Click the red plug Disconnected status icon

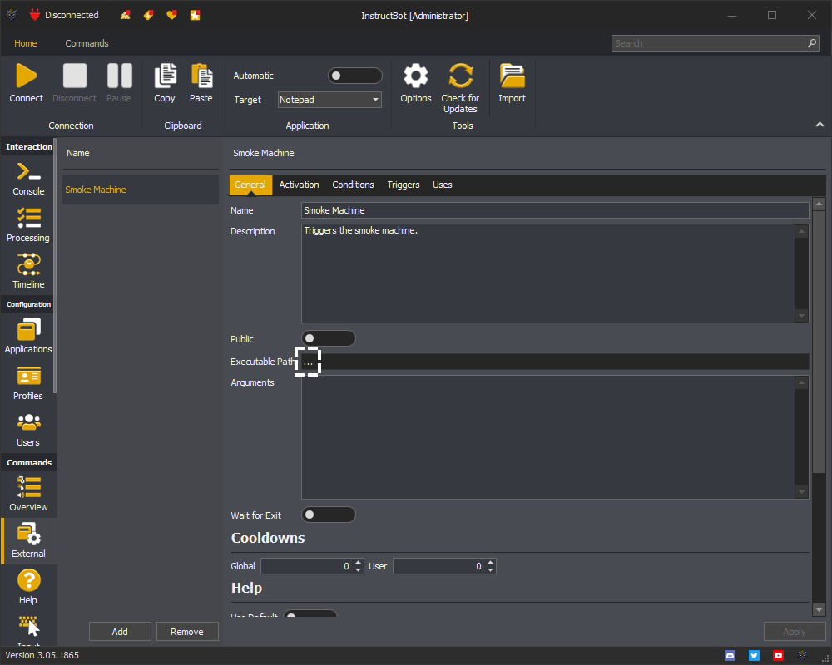tap(35, 15)
